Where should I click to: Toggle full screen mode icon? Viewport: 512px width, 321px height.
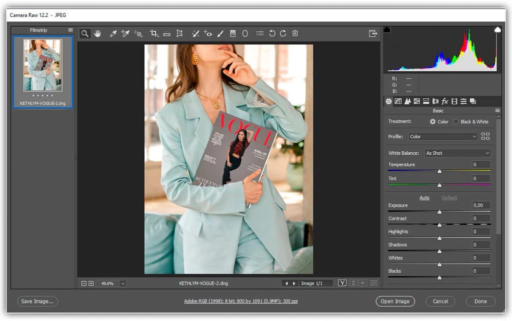click(x=373, y=33)
